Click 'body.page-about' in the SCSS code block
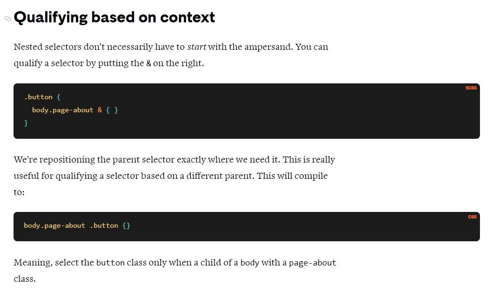Screen dimensions: 500x306 tap(62, 110)
